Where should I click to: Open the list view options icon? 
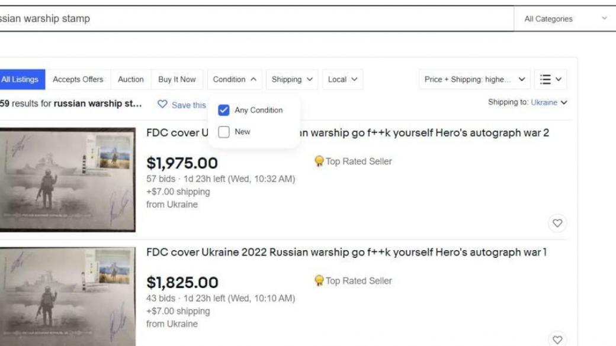pyautogui.click(x=550, y=79)
